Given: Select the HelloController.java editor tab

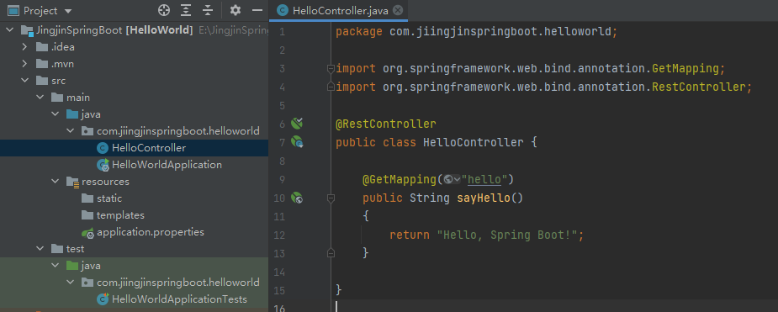Looking at the screenshot, I should click(x=338, y=10).
